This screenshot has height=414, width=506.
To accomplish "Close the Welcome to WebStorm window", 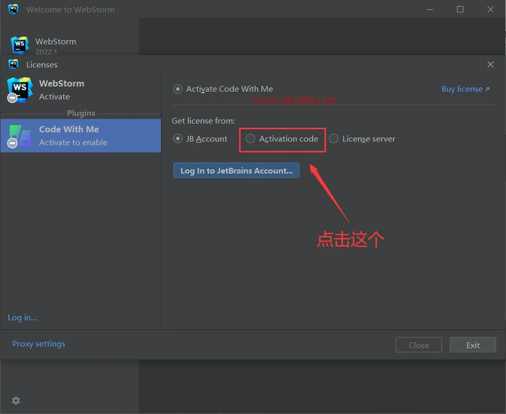I will [x=490, y=9].
